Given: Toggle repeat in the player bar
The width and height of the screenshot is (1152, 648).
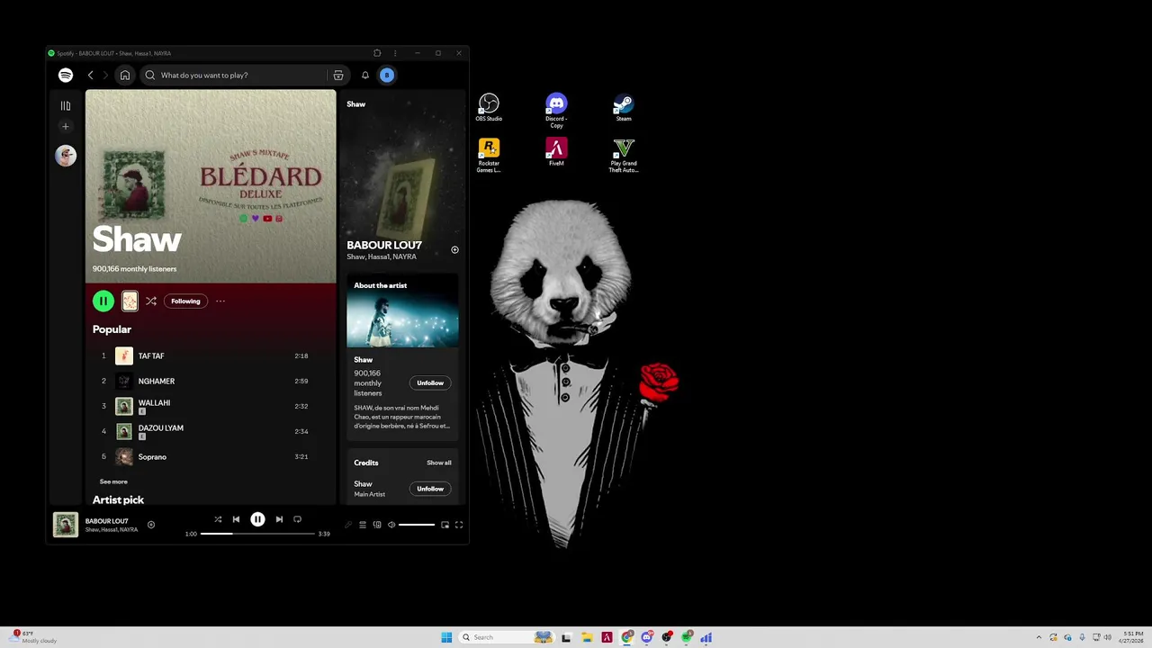Looking at the screenshot, I should tap(297, 519).
